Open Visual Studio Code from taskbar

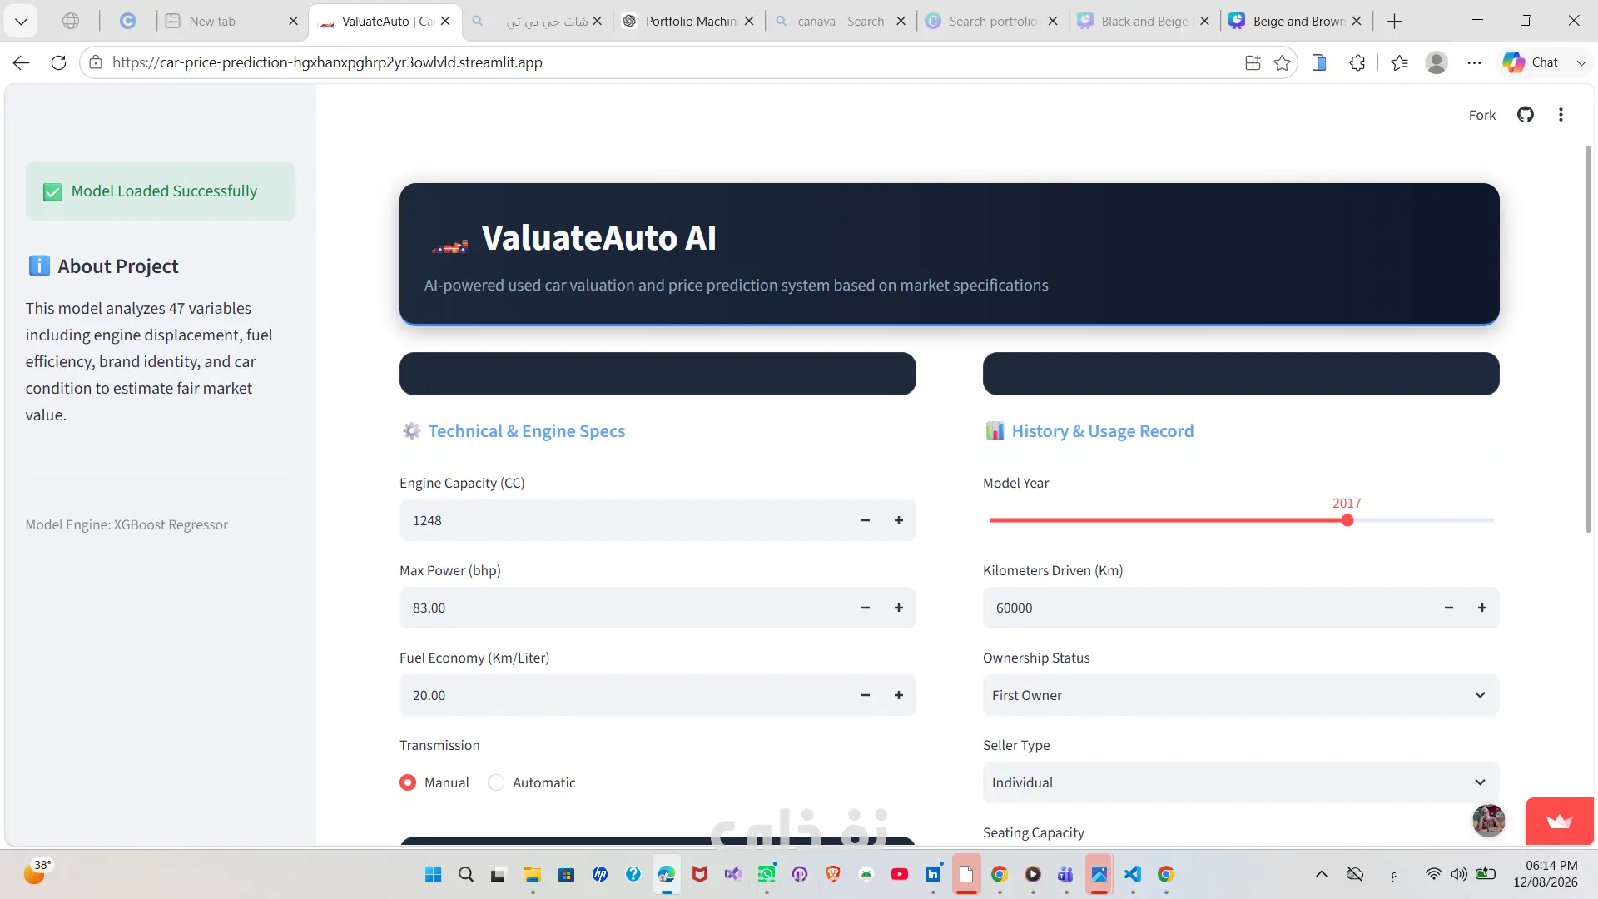pos(1133,874)
